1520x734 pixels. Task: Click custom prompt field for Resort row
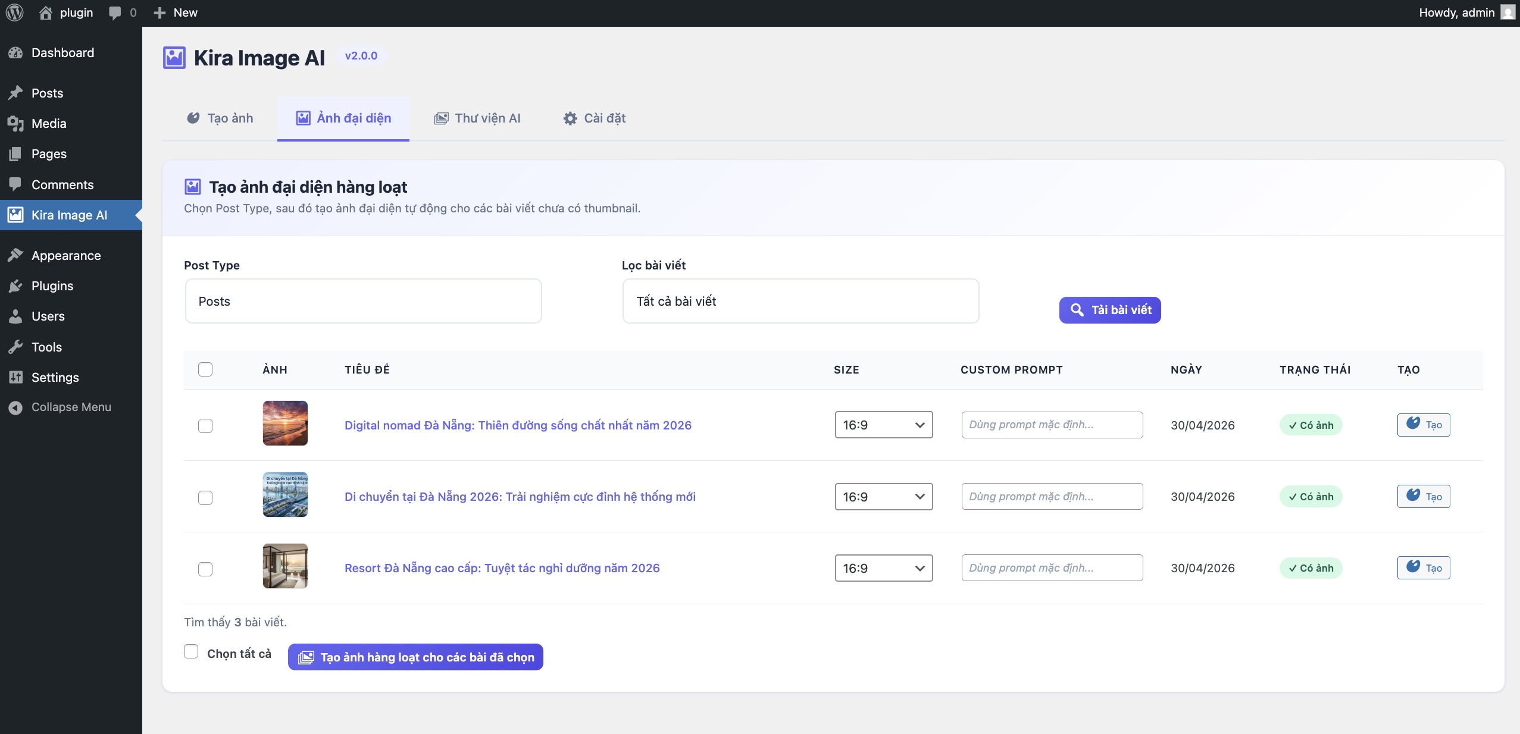point(1052,568)
